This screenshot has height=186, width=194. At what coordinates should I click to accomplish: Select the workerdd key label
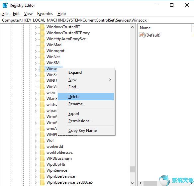(x=55, y=146)
